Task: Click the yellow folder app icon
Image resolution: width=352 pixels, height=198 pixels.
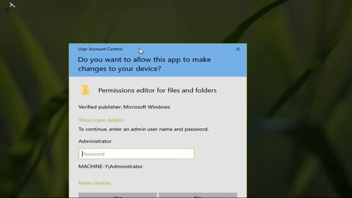Action: click(x=85, y=90)
